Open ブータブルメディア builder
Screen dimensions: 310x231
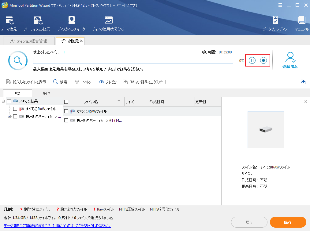pyautogui.click(x=275, y=24)
